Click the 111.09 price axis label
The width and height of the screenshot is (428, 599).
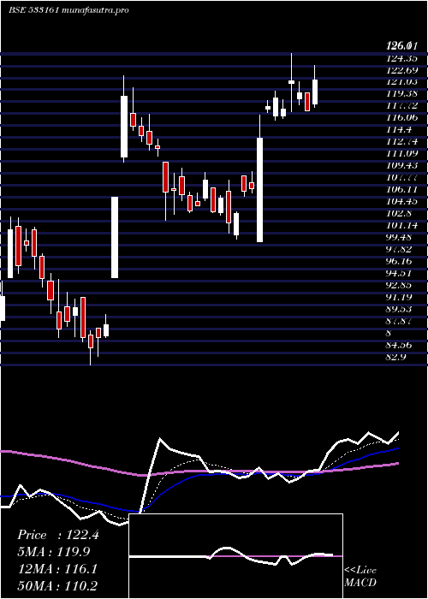tap(401, 153)
